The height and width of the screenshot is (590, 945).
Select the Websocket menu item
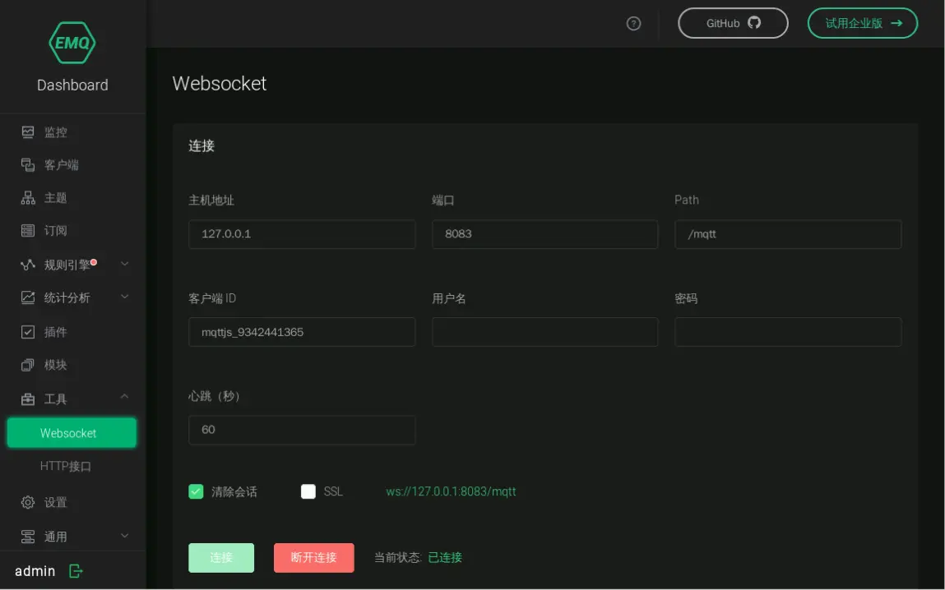[72, 433]
